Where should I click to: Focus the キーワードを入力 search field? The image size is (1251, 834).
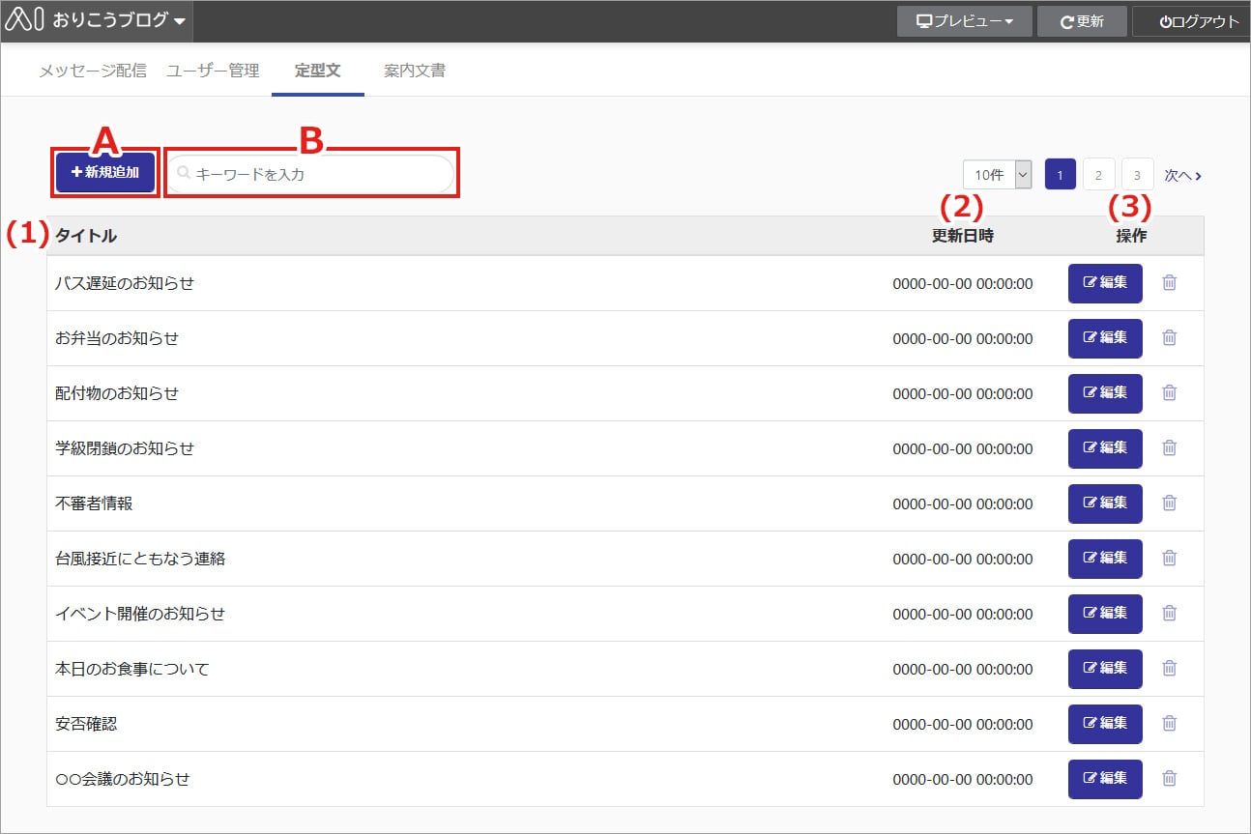click(x=311, y=174)
